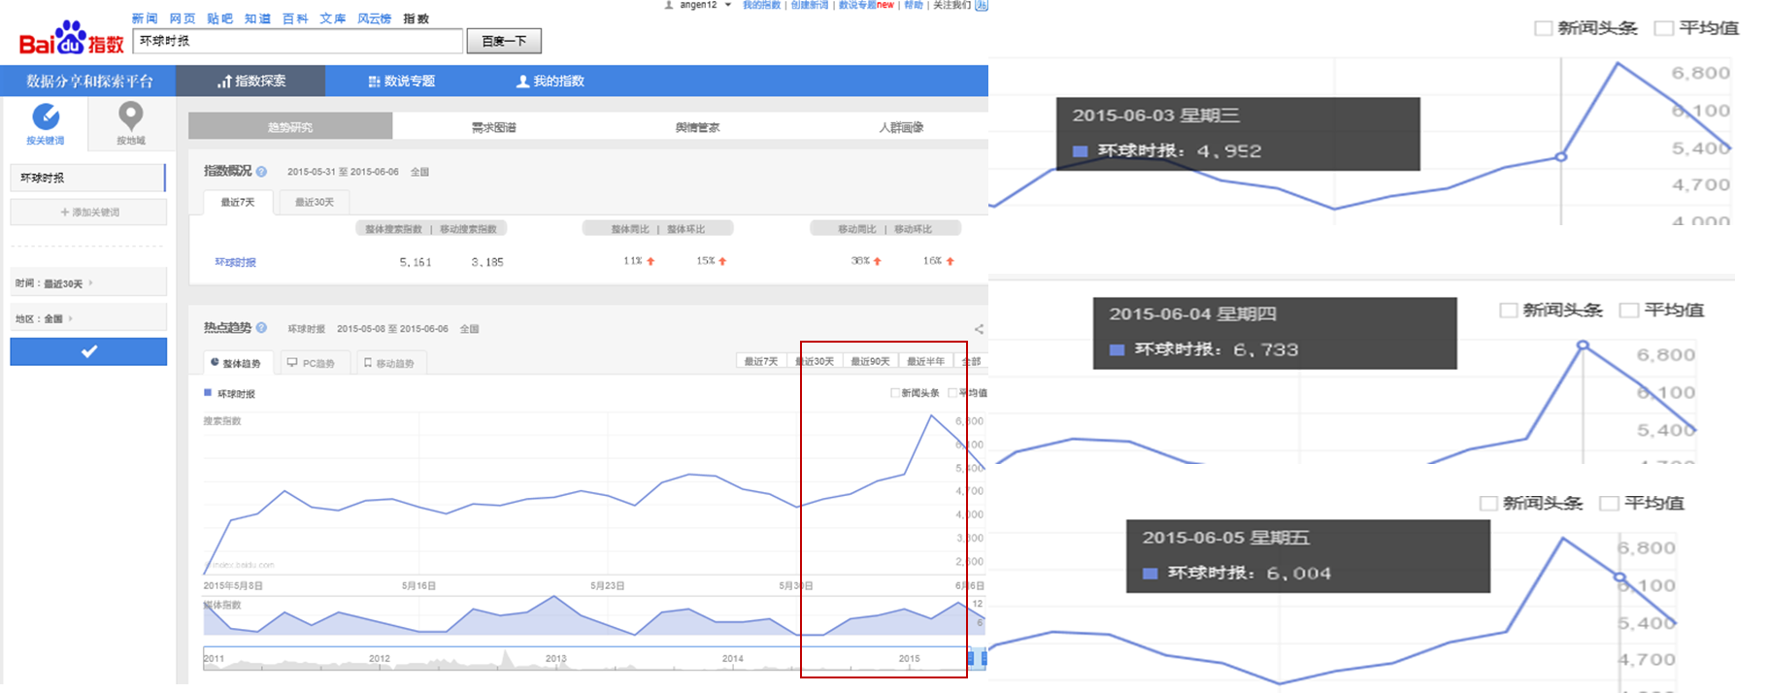This screenshot has height=693, width=1768.
Task: Open the 风云榜 link in the top bar
Action: tap(375, 18)
